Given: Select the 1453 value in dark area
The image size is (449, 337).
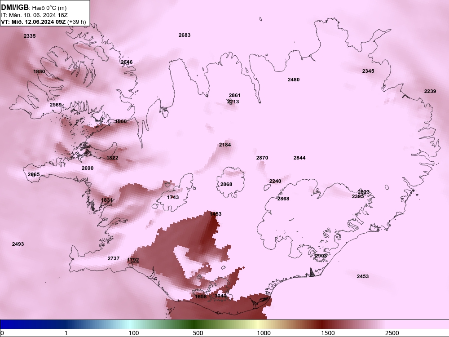Looking at the screenshot, I should [x=216, y=214].
